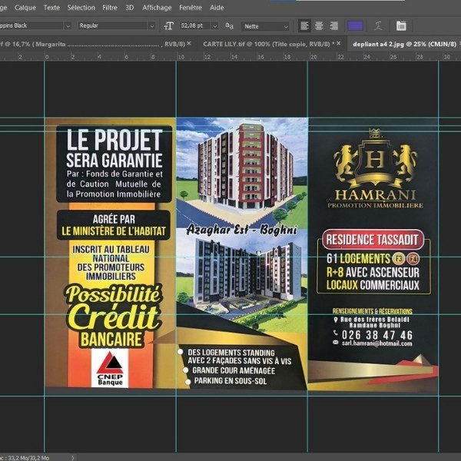Open the Calque menu
This screenshot has width=461, height=461.
tap(25, 7)
